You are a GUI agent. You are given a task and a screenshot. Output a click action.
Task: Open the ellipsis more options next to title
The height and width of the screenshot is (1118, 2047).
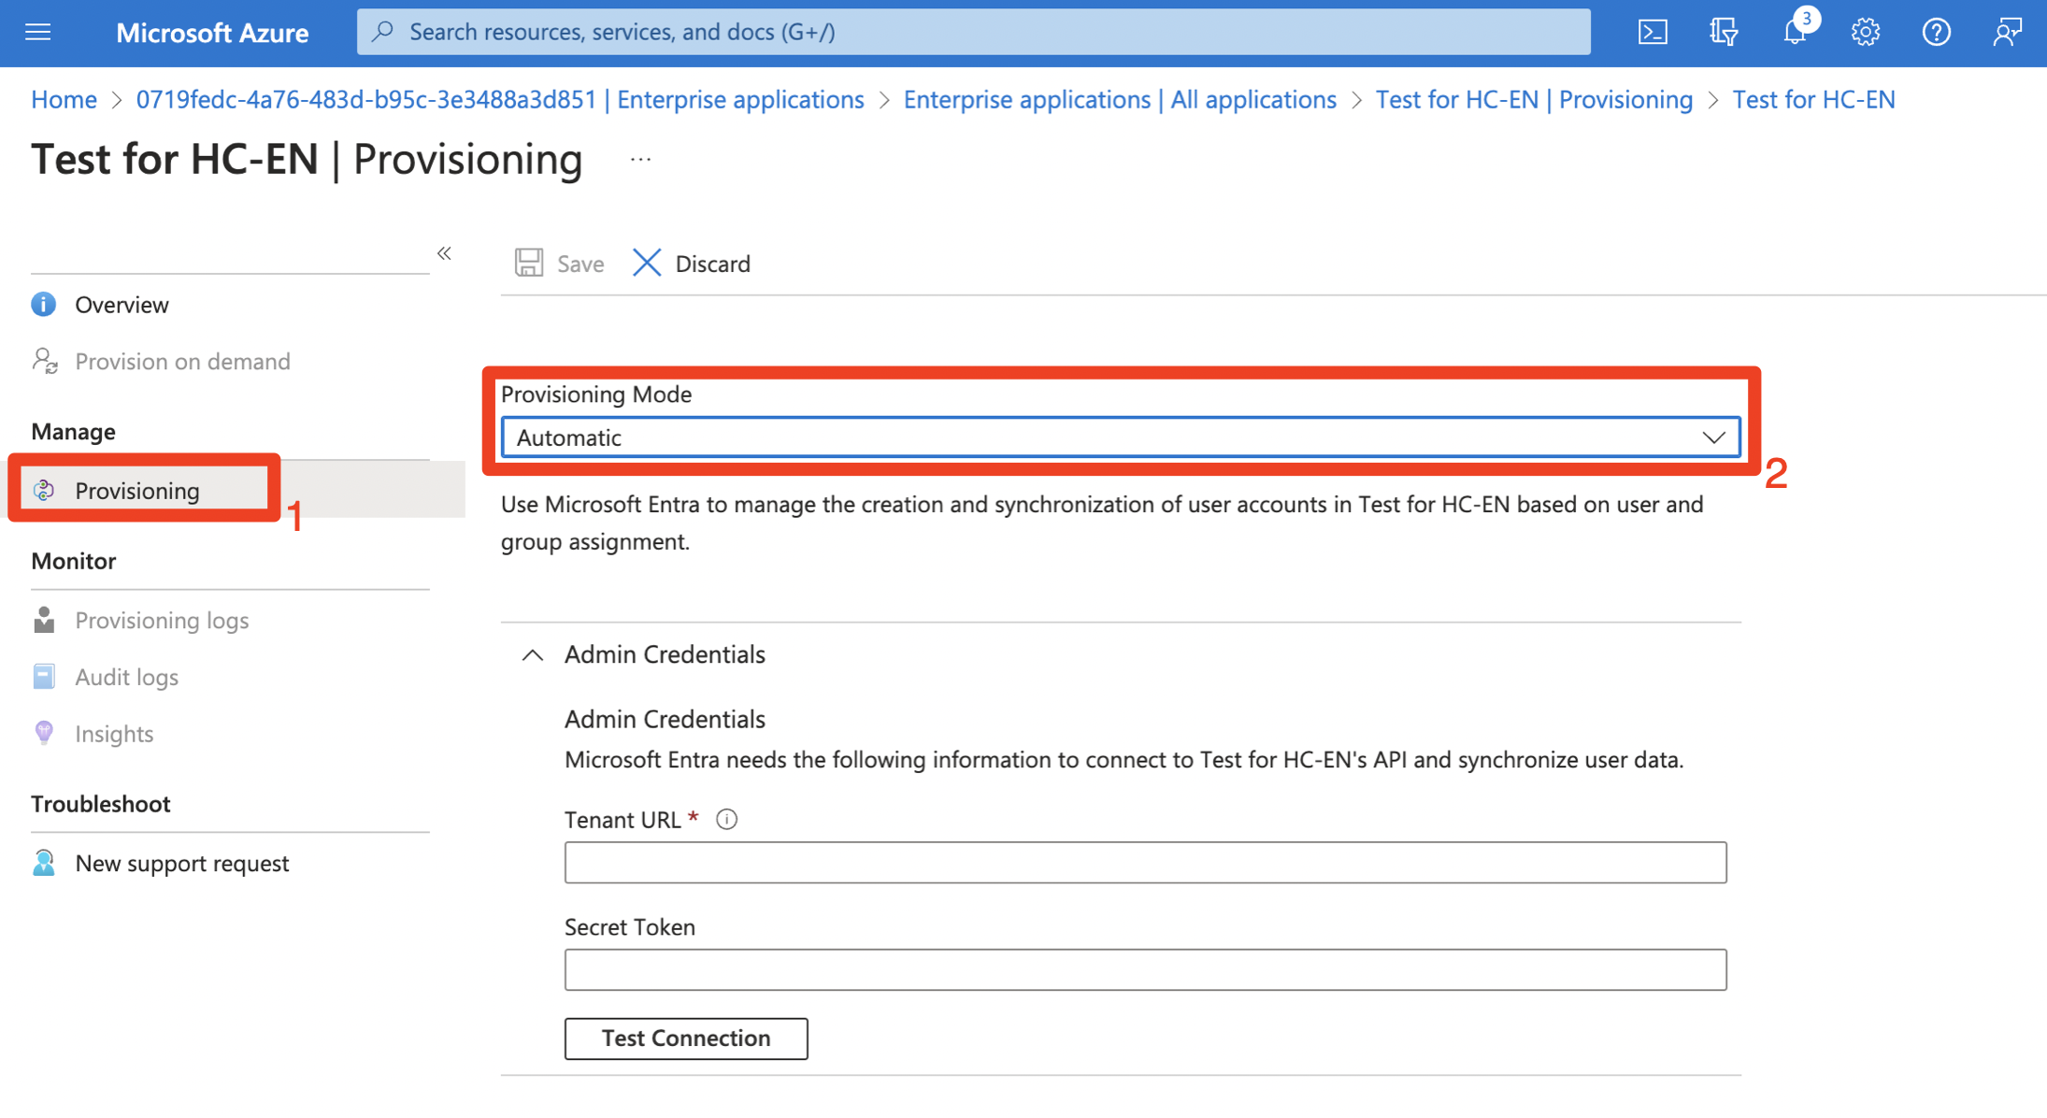tap(640, 160)
